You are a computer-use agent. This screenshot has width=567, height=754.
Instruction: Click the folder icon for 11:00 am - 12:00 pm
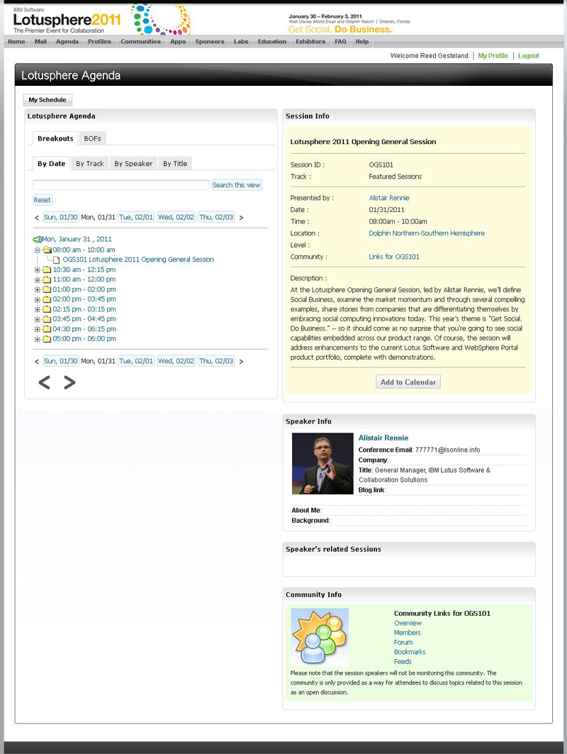click(47, 279)
